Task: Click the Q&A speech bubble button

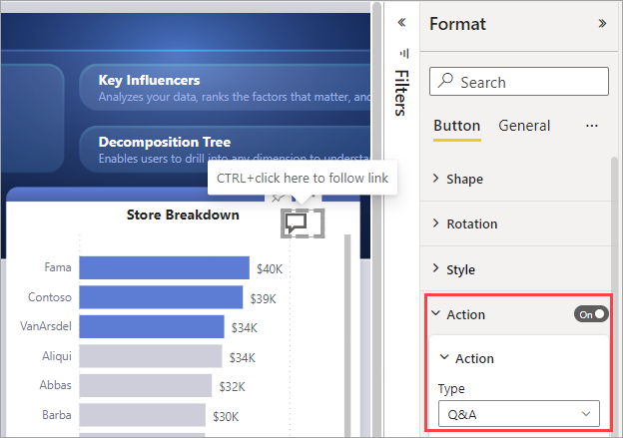Action: click(x=303, y=223)
